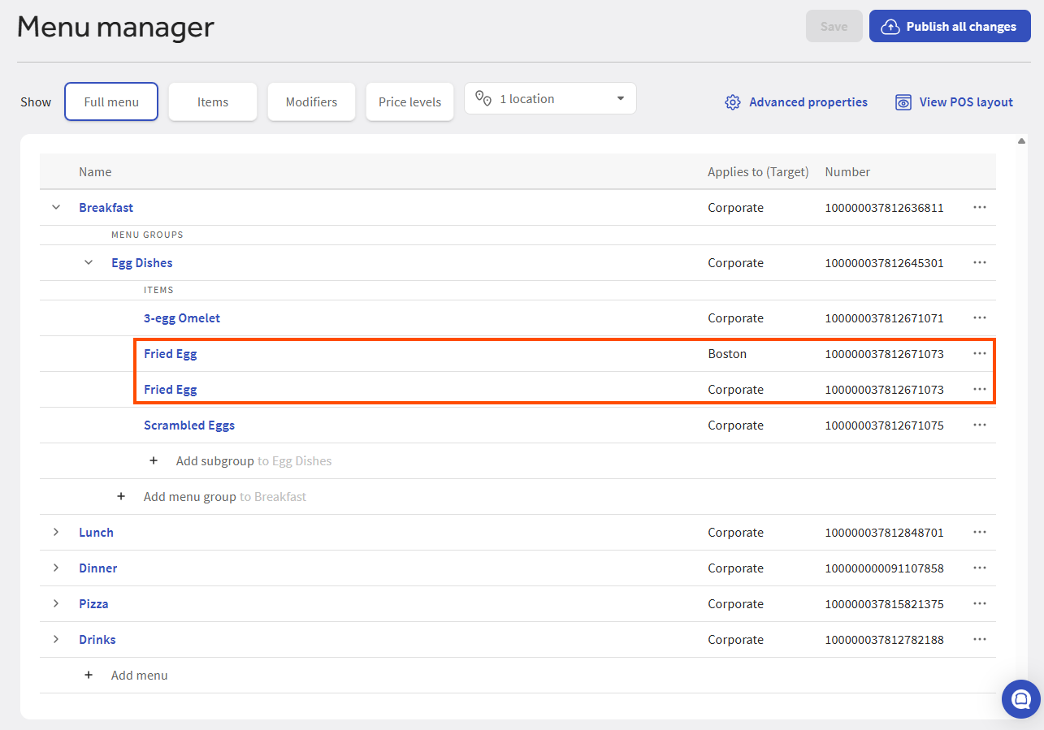Viewport: 1044px width, 730px height.
Task: Open the Dinner menu link
Action: click(x=98, y=568)
